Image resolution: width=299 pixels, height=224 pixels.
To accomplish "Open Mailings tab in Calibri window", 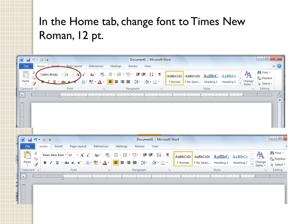I will point(116,66).
